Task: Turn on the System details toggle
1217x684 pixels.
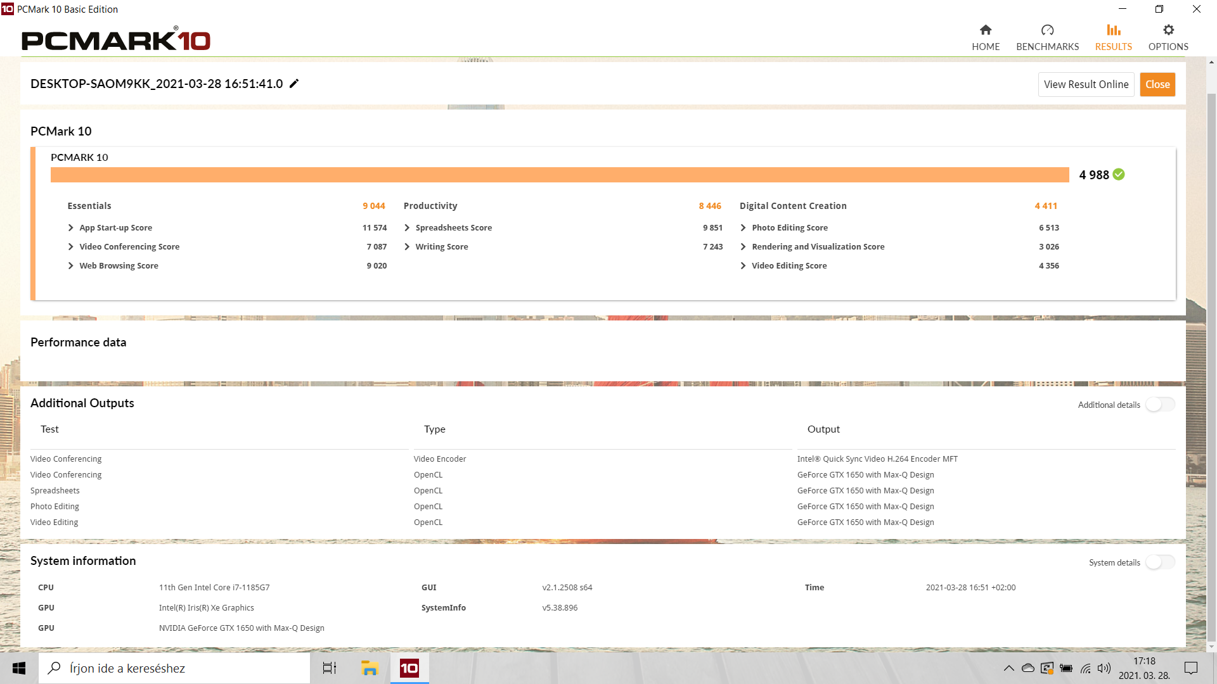Action: [1160, 562]
